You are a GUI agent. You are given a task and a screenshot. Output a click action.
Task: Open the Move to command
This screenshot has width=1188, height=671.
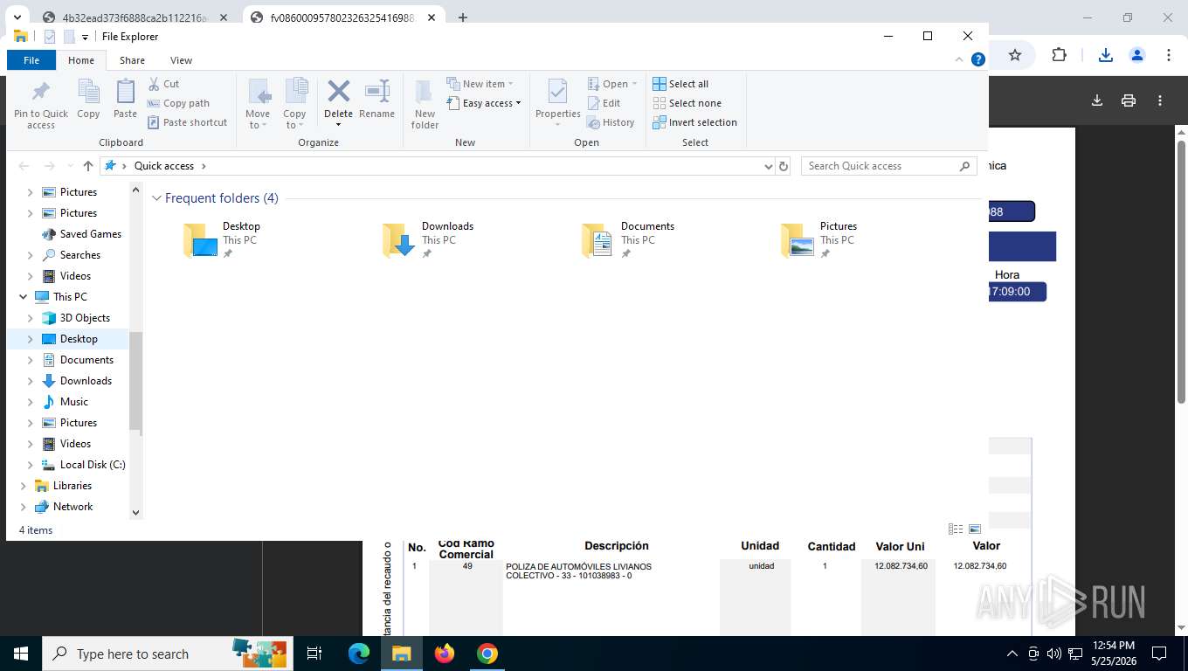tap(258, 104)
